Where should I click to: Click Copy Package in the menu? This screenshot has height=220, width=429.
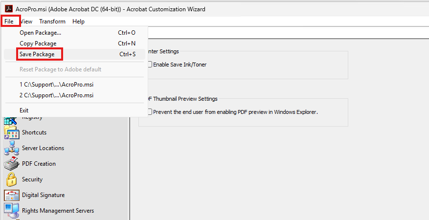click(38, 44)
